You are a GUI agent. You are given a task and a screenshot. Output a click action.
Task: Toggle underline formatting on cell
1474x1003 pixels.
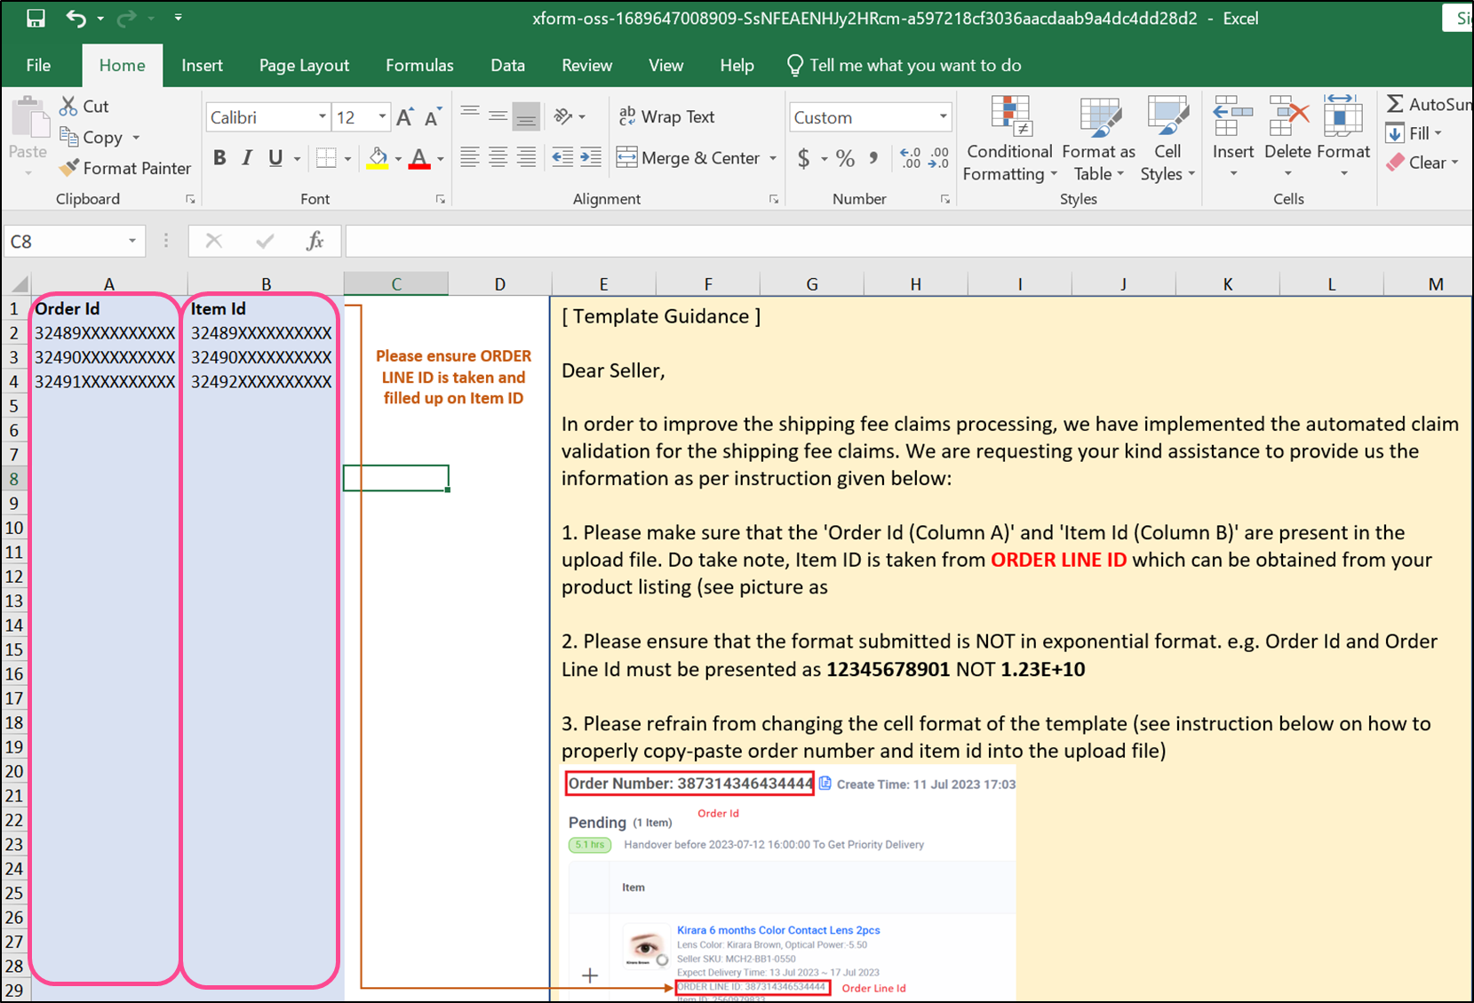[274, 157]
